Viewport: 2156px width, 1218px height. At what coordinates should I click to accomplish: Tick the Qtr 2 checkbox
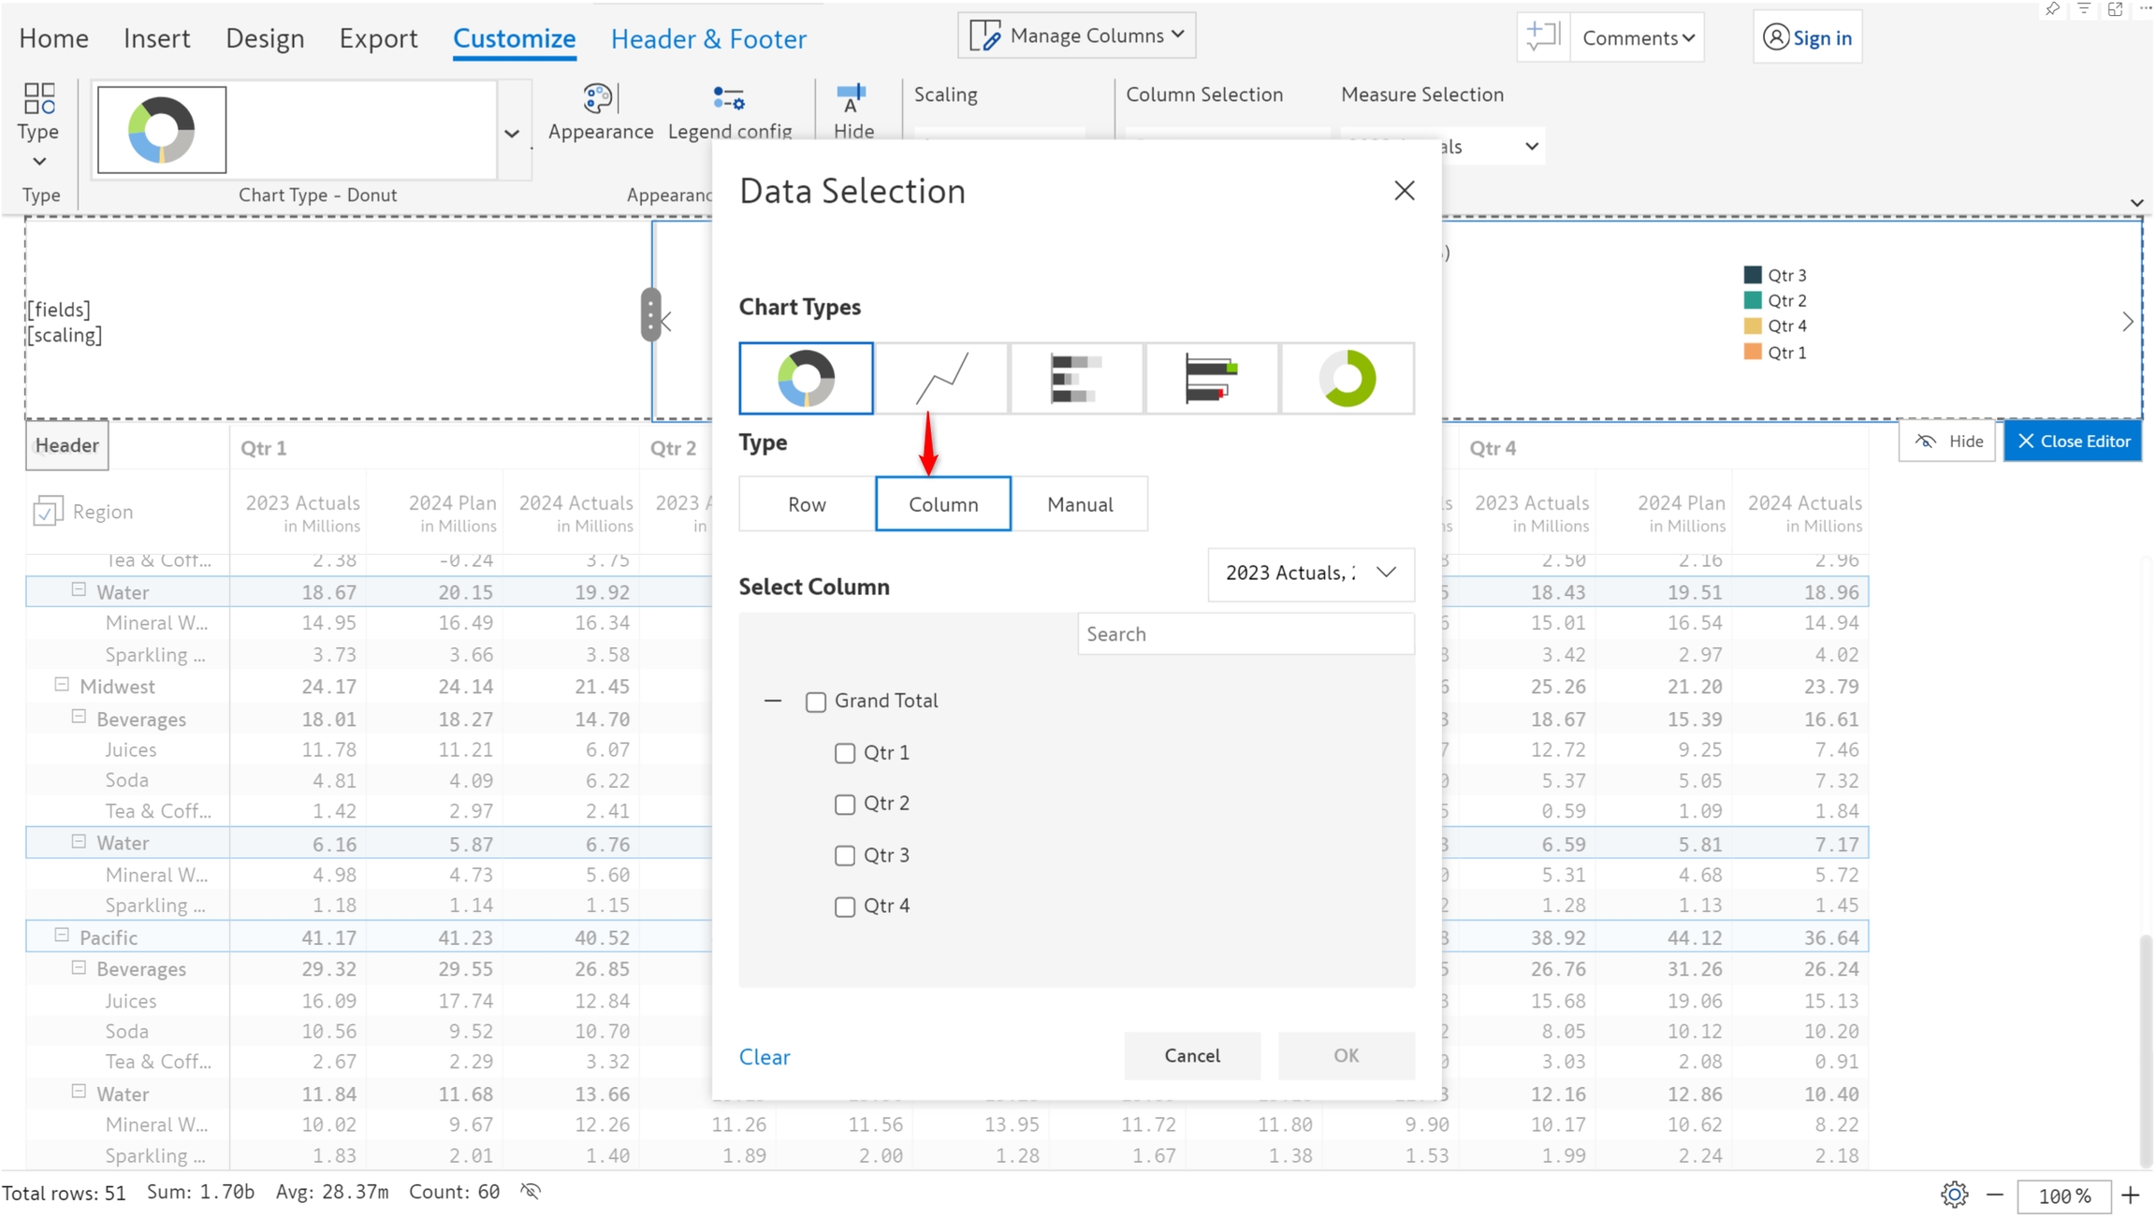pyautogui.click(x=844, y=805)
